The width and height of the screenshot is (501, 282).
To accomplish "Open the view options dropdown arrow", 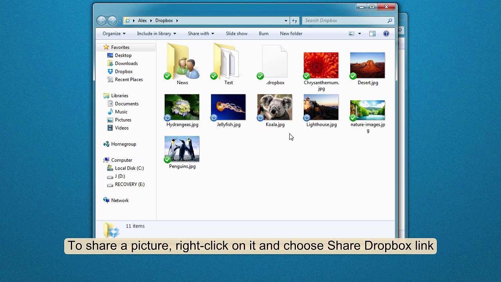I will (x=359, y=34).
